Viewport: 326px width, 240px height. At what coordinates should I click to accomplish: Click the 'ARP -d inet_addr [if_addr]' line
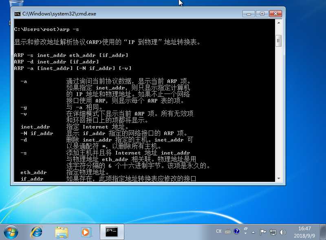tap(56, 62)
